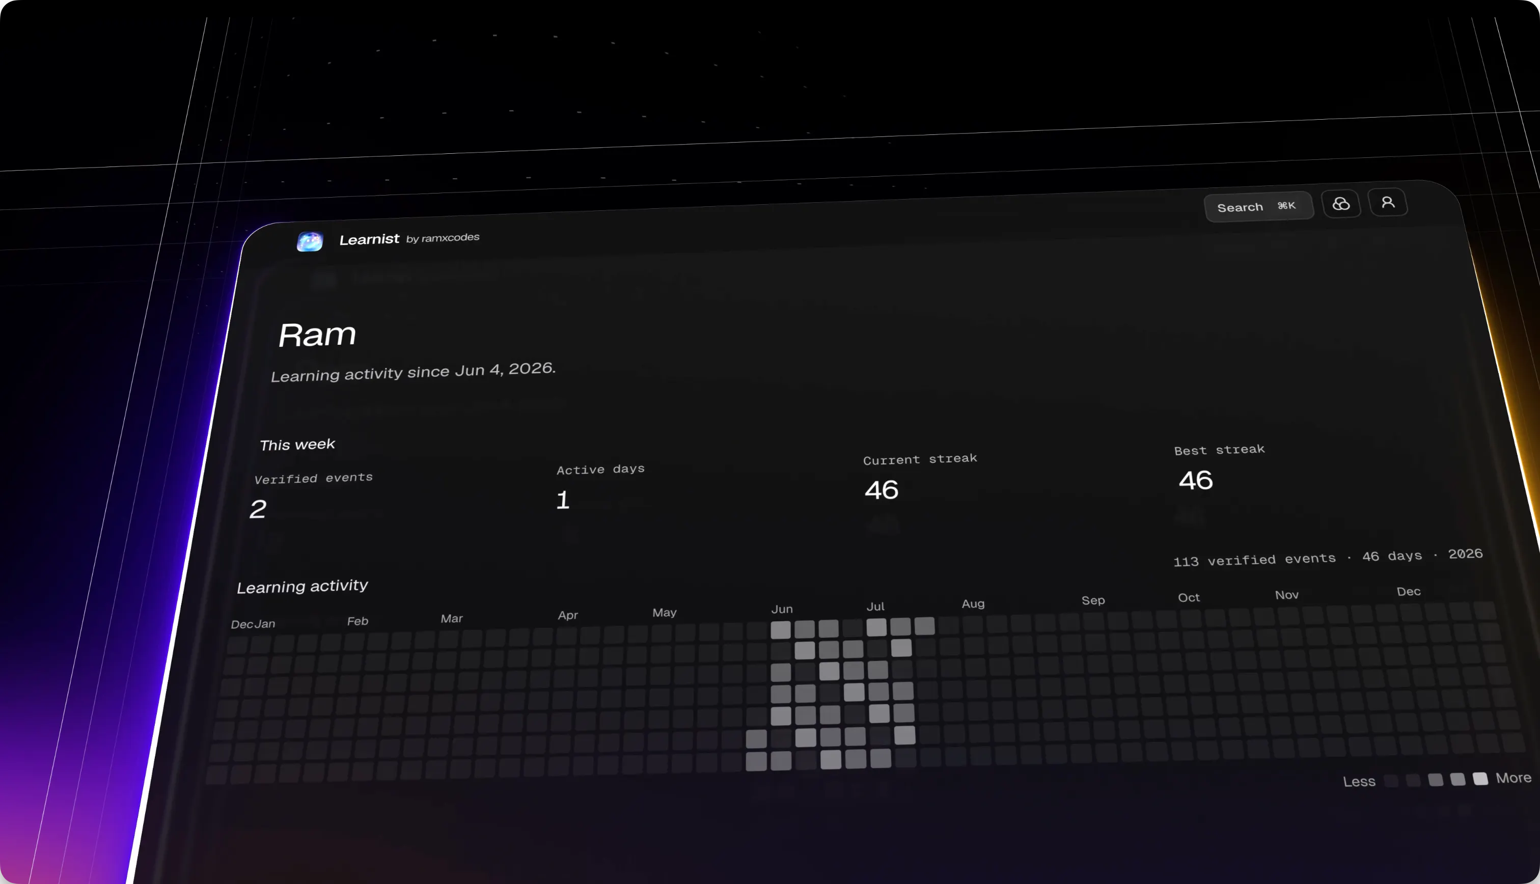Click '113 verified events · 46 days · 2026' summary
Image resolution: width=1540 pixels, height=884 pixels.
[x=1328, y=558]
